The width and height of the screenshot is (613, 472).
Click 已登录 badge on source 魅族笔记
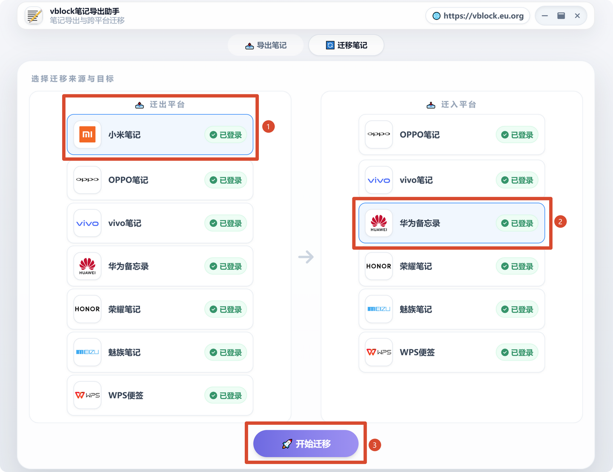226,352
